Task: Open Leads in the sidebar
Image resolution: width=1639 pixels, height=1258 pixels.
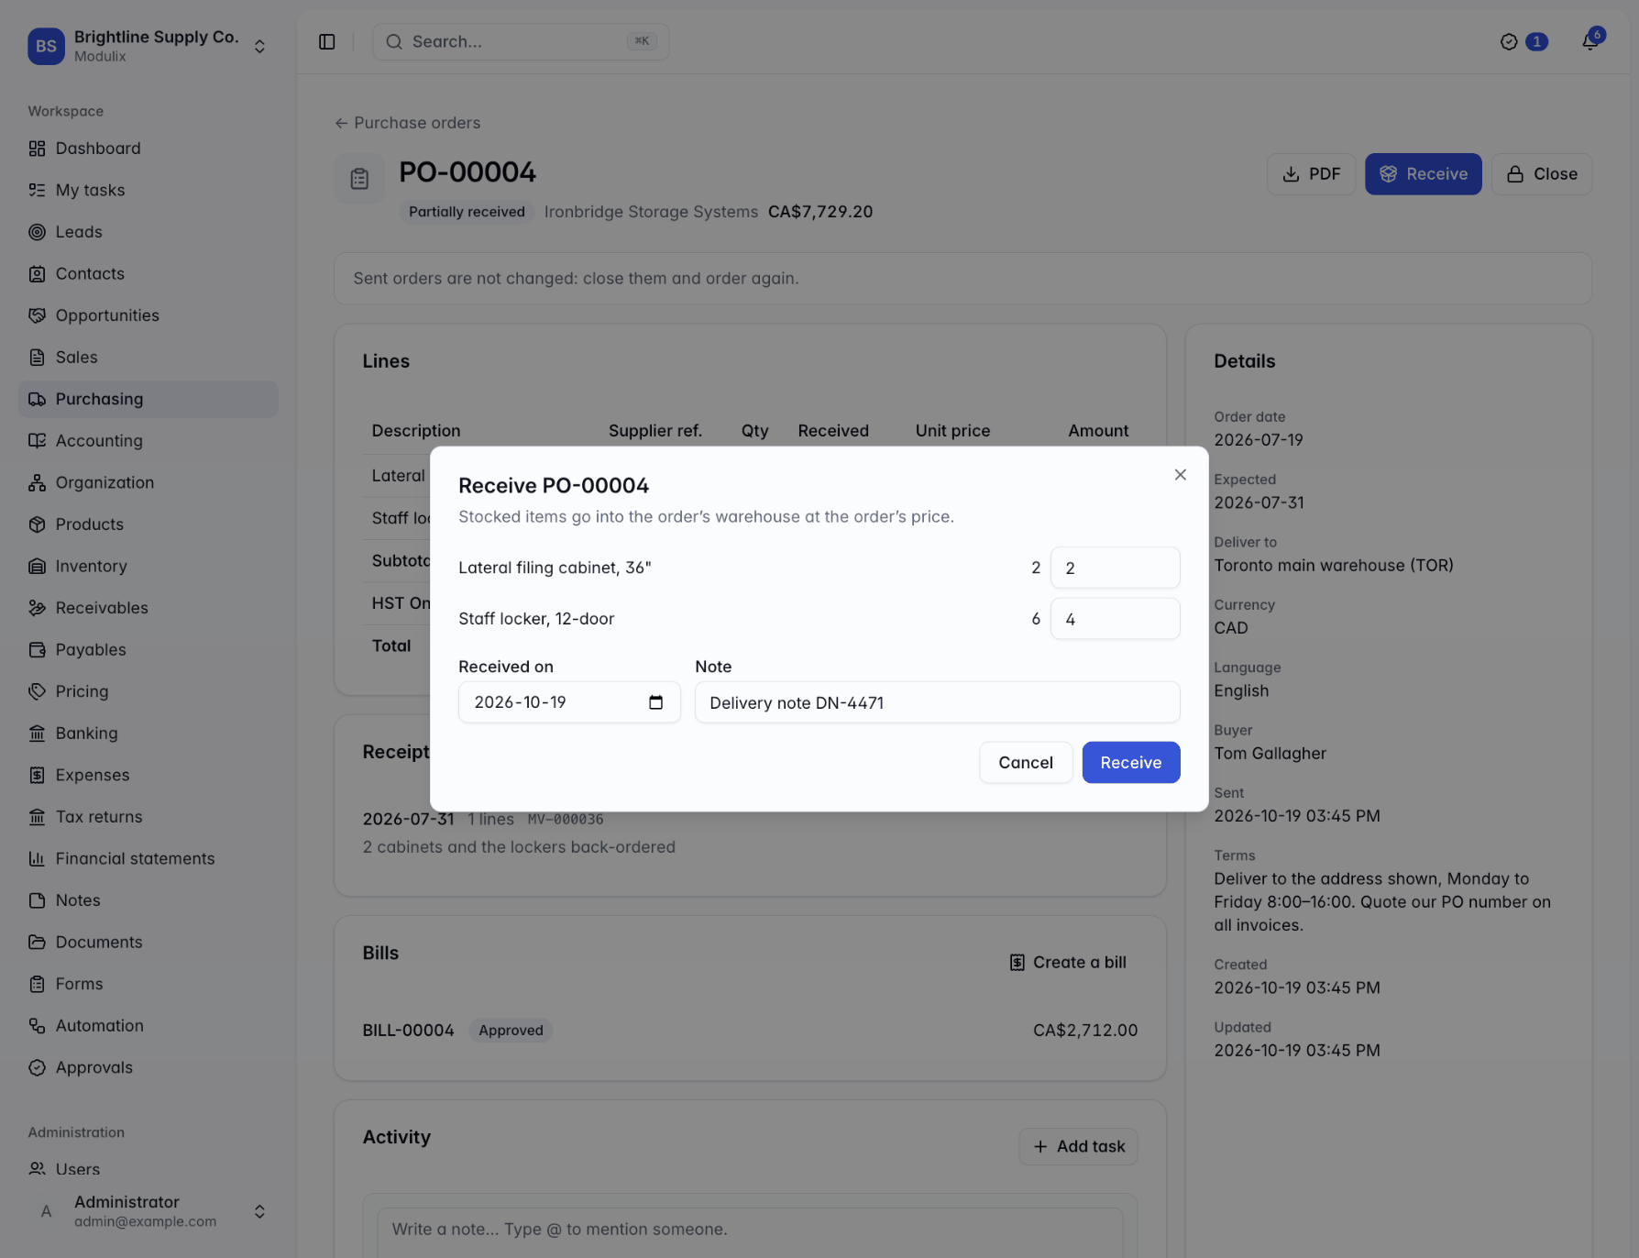Action: pos(148,232)
